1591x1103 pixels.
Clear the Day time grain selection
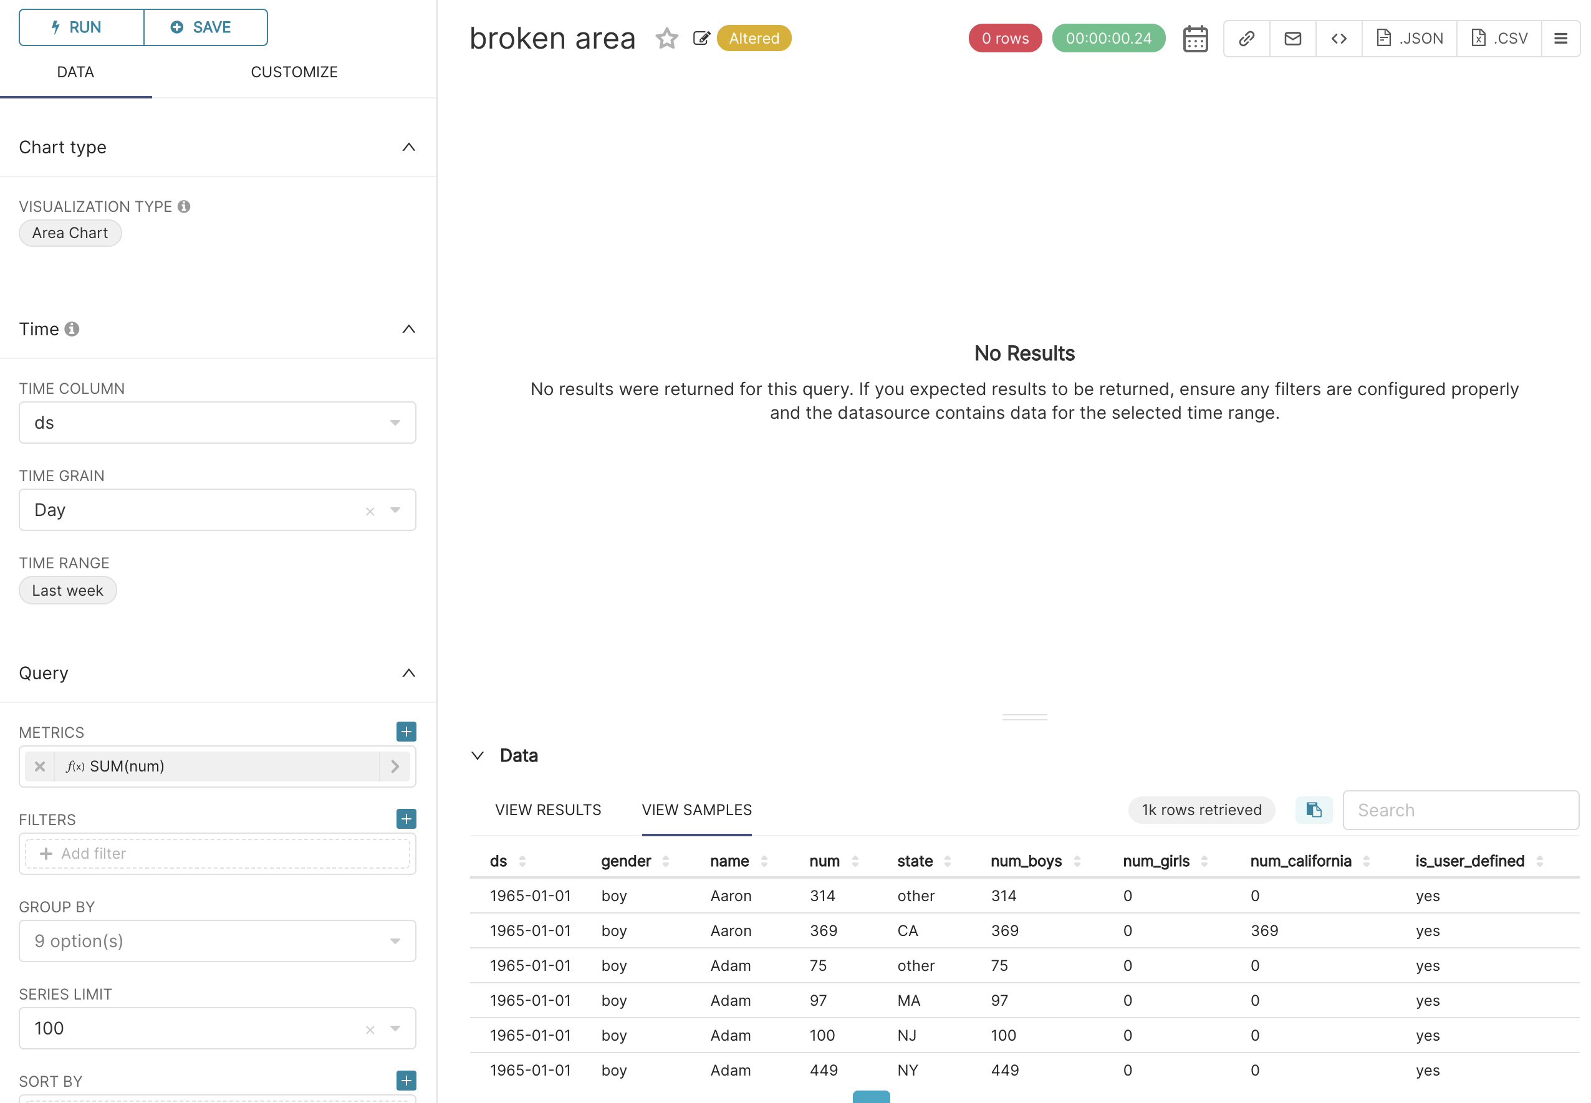coord(370,511)
